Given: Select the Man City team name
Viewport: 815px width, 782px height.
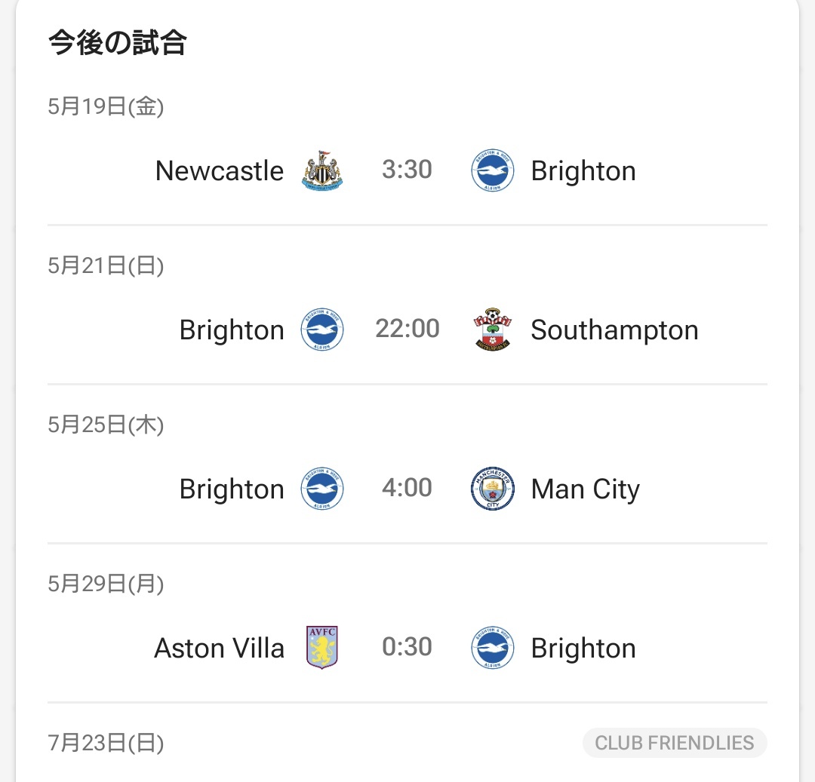Looking at the screenshot, I should click(x=585, y=489).
